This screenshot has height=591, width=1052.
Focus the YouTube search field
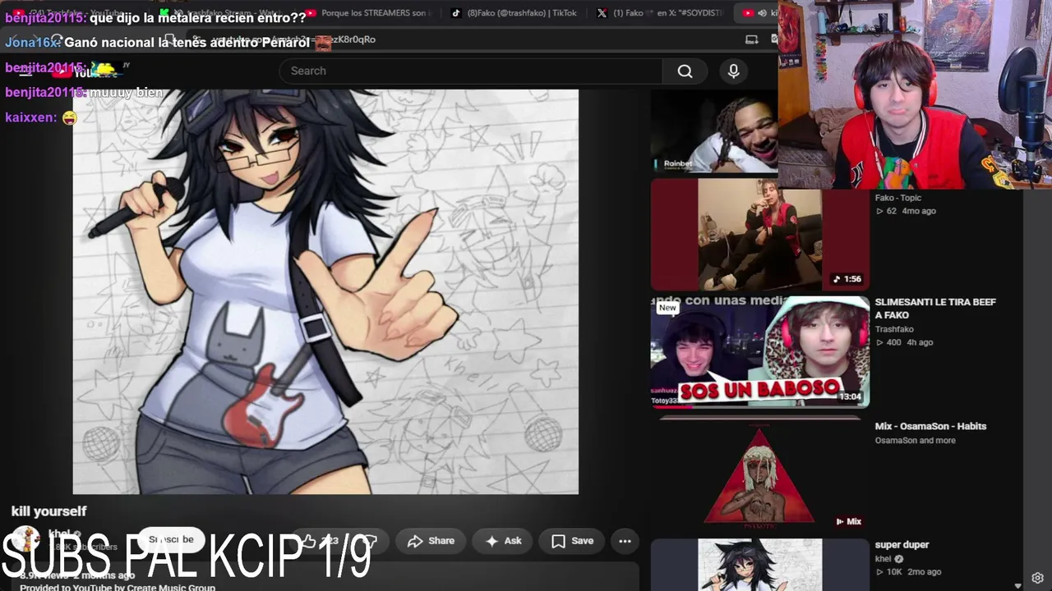pos(471,71)
